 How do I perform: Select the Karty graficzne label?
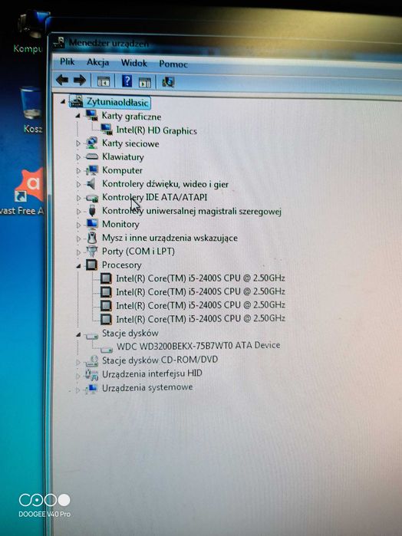[x=131, y=117]
